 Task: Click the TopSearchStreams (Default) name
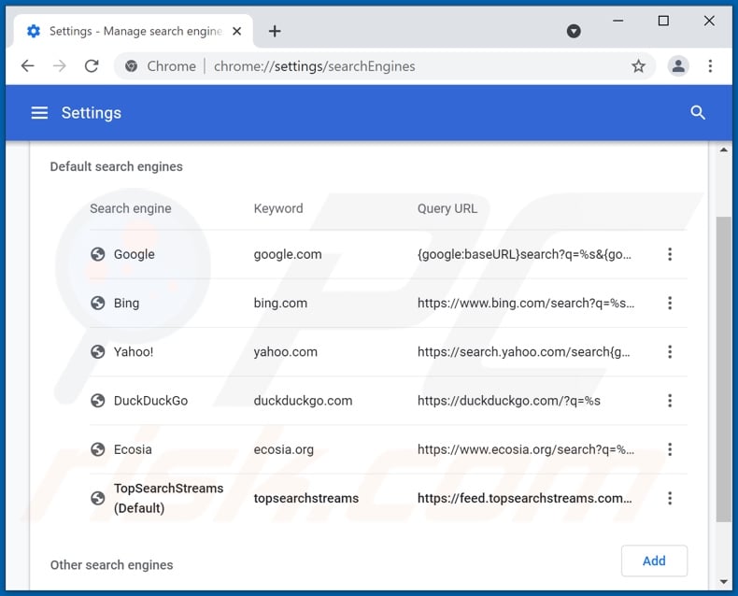(x=168, y=498)
